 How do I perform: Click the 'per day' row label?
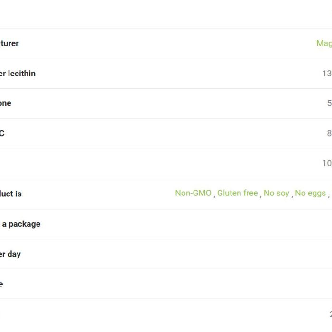click(10, 254)
